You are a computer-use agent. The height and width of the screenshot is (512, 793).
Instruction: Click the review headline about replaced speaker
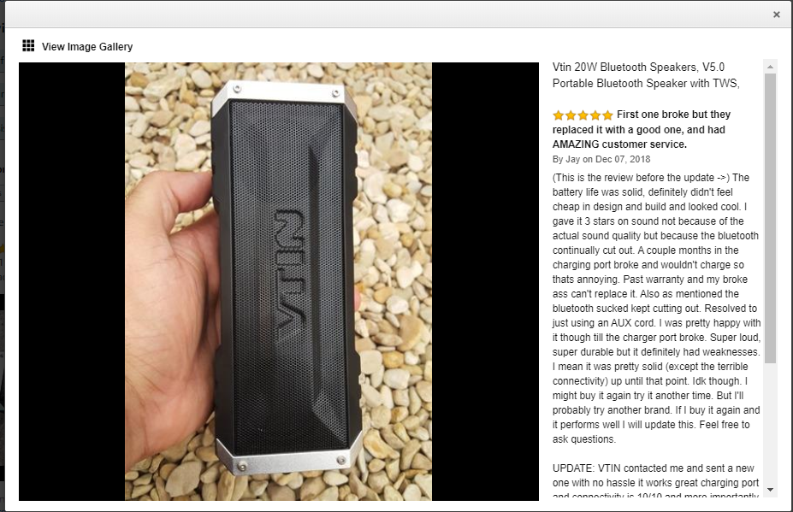pos(642,129)
